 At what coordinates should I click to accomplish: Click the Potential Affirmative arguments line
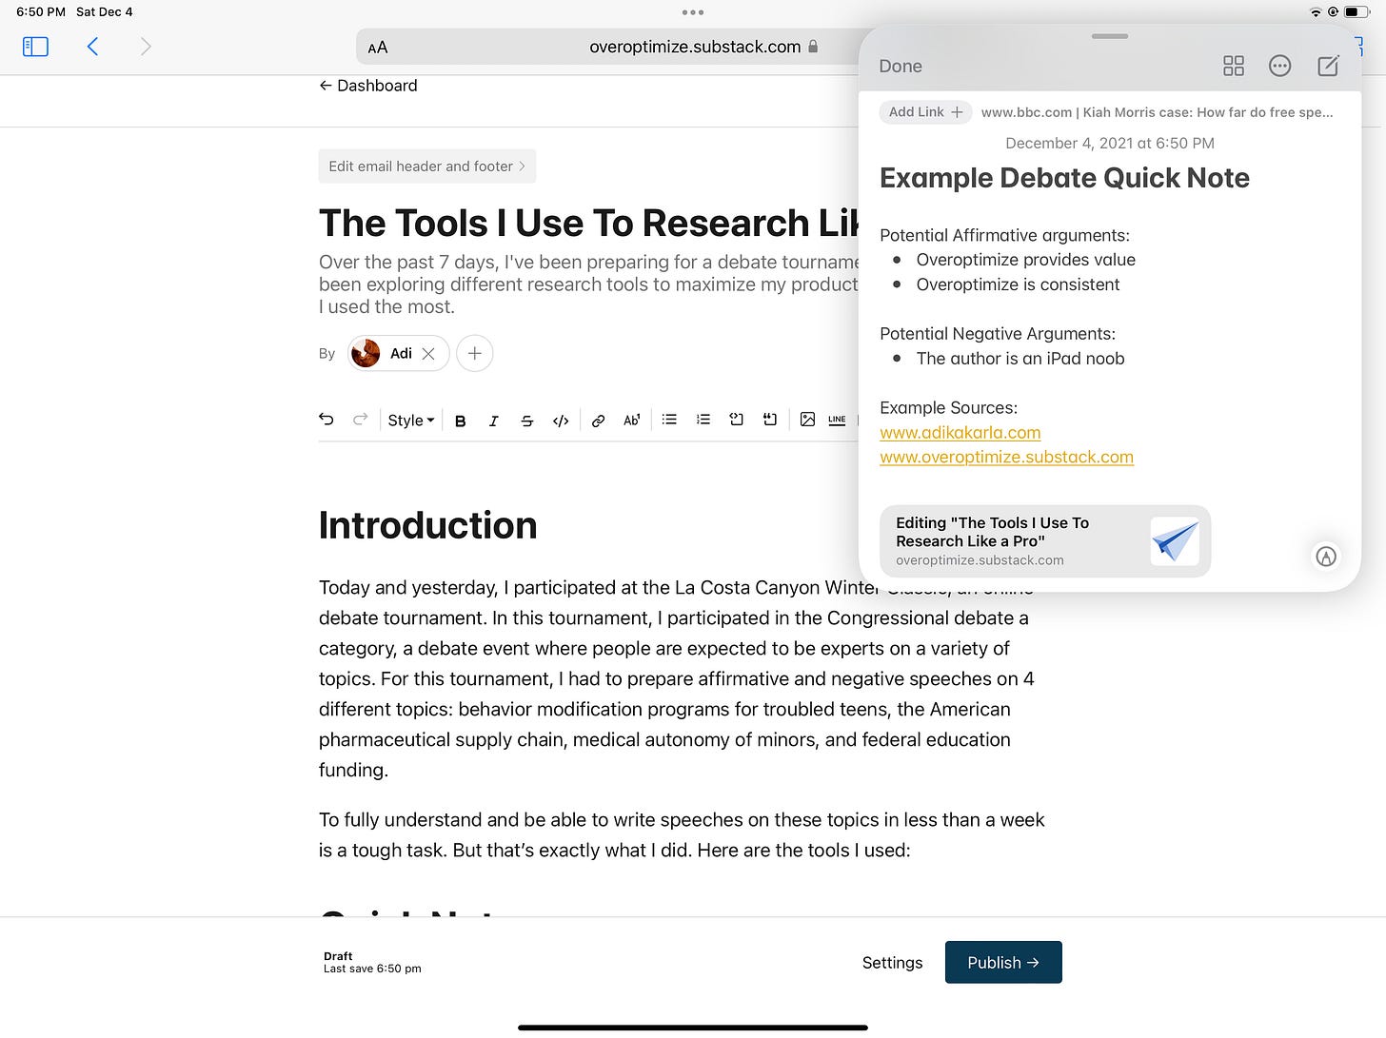pos(1004,235)
